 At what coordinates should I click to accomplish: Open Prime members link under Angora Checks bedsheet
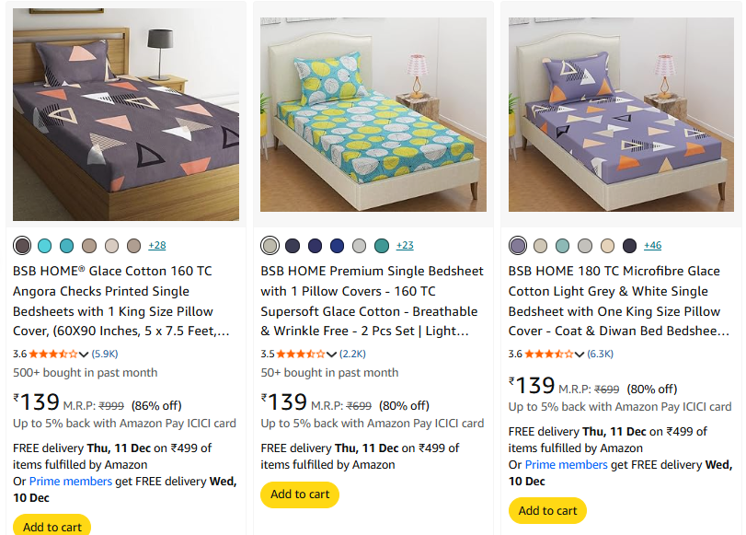(71, 482)
